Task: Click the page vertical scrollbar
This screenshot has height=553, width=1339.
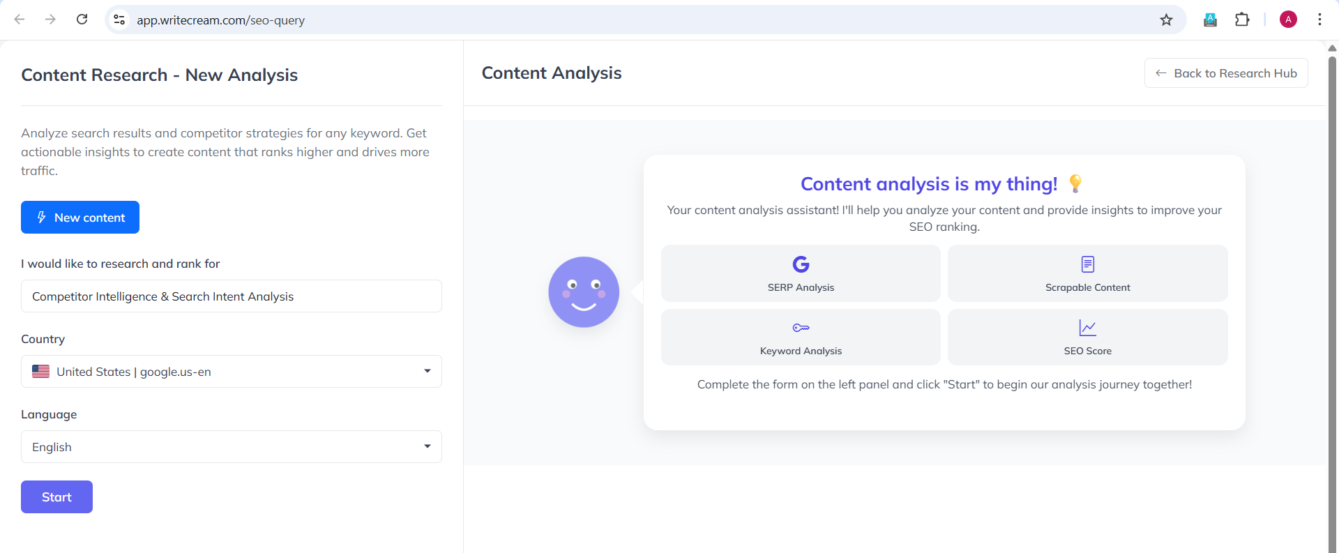Action: [x=1332, y=279]
